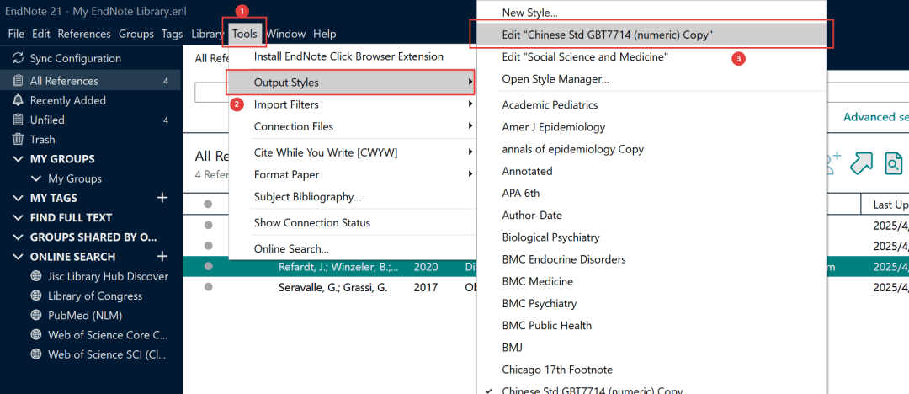Screen dimensions: 909x394
Task: Open the Trash bin icon
Action: click(x=18, y=140)
